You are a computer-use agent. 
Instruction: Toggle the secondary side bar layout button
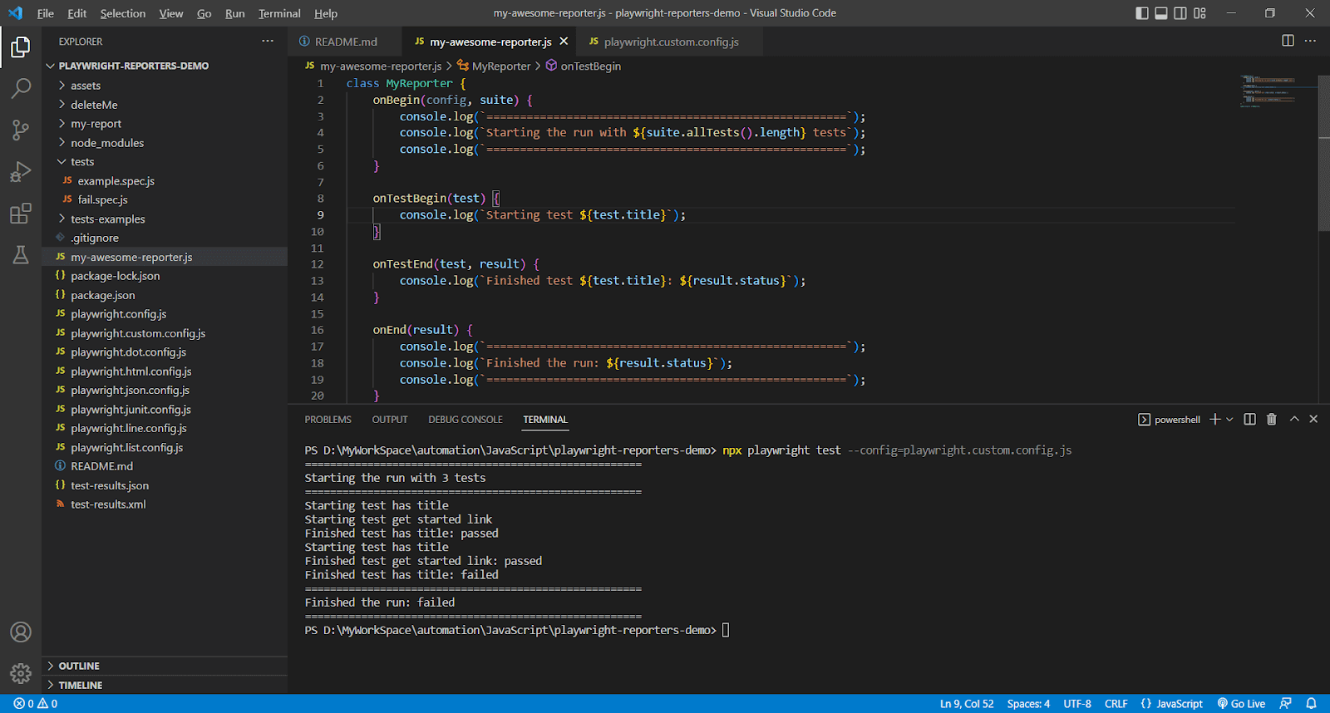click(x=1180, y=13)
